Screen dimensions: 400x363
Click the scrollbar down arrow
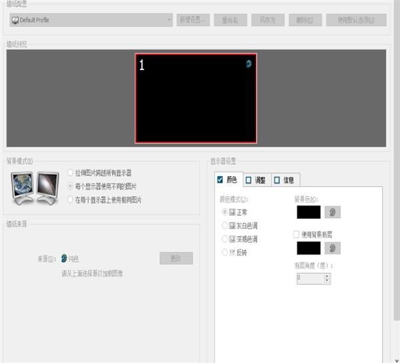pyautogui.click(x=397, y=361)
